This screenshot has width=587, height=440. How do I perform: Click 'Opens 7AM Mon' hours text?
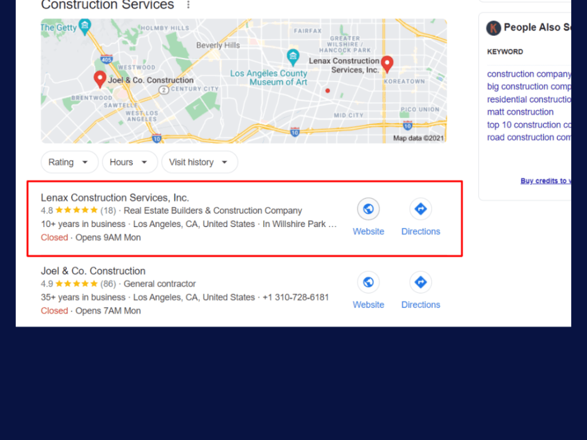[108, 311]
